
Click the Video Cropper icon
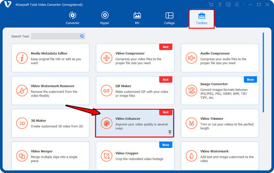[106, 156]
